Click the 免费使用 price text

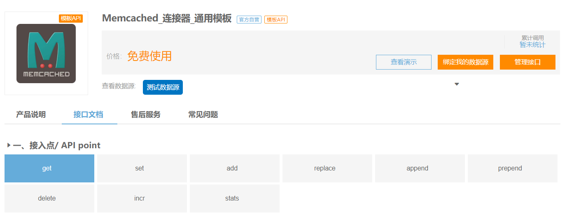pos(149,56)
